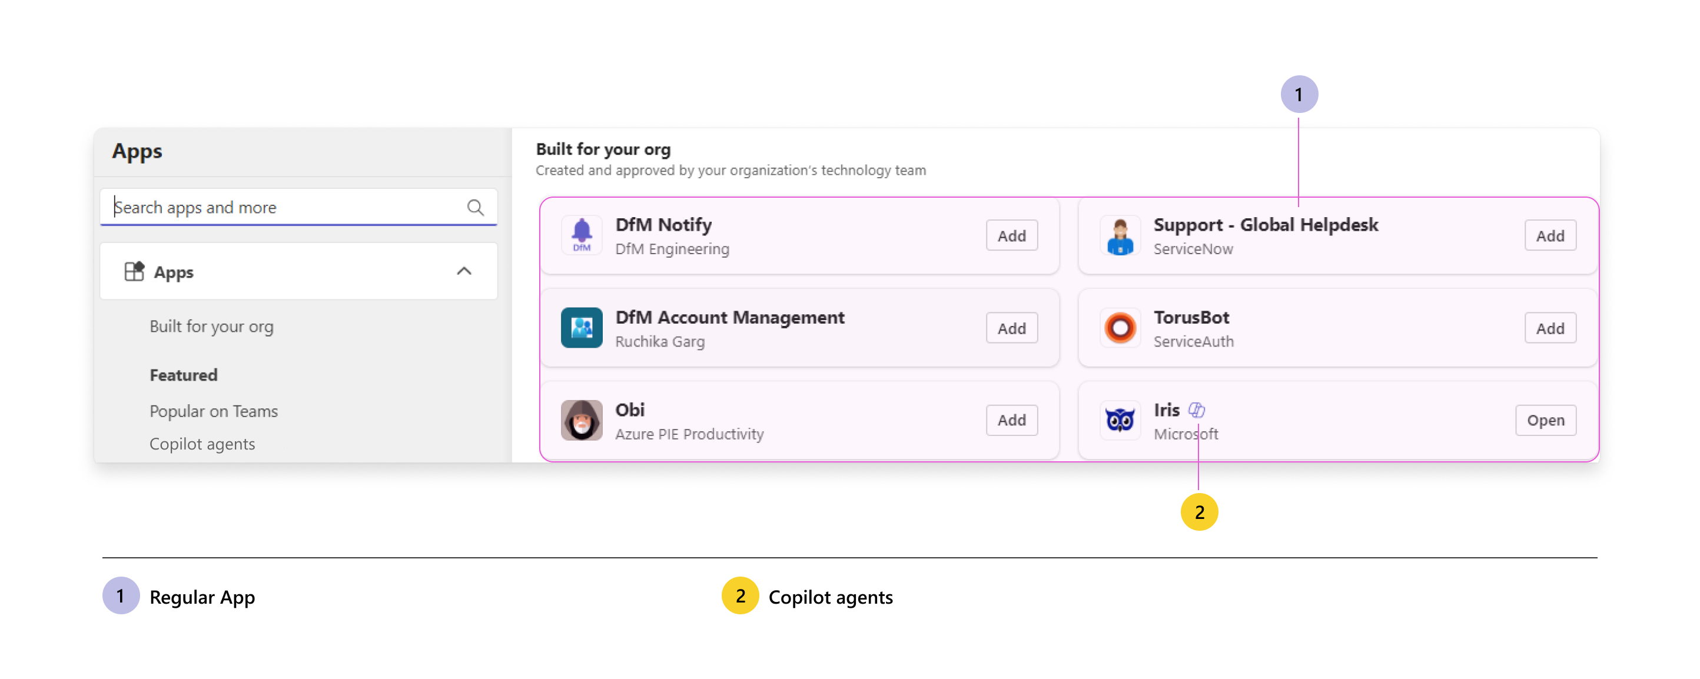The image size is (1700, 679).
Task: Click the Copilot badge next to Iris
Action: click(x=1197, y=411)
